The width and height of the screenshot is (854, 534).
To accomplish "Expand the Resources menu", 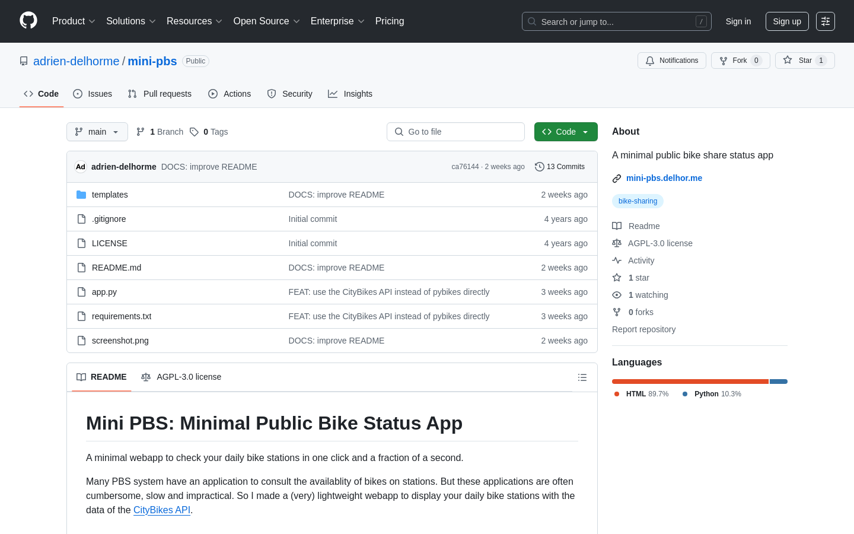I will [195, 21].
